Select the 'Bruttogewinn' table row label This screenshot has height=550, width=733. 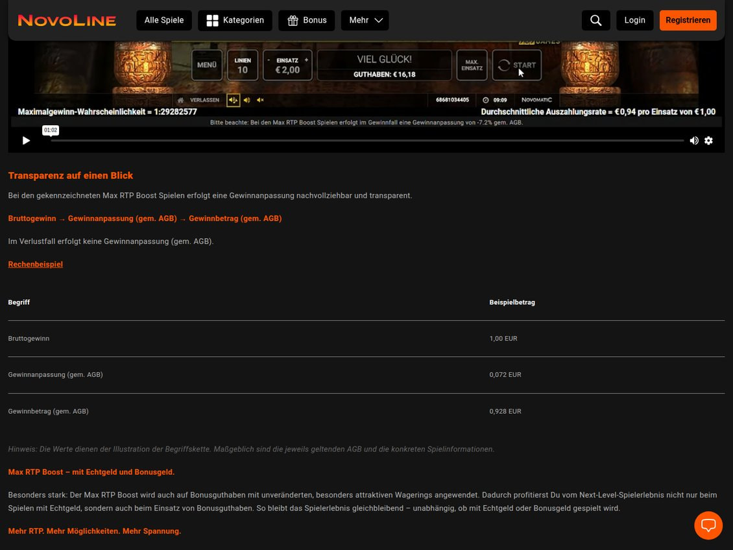pos(29,339)
